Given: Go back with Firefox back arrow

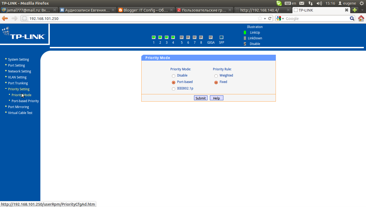Looking at the screenshot, I should pyautogui.click(x=5, y=18).
